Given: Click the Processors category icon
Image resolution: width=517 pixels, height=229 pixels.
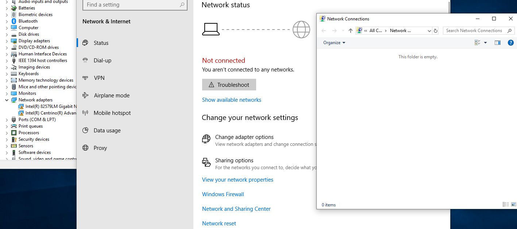Looking at the screenshot, I should [x=14, y=133].
